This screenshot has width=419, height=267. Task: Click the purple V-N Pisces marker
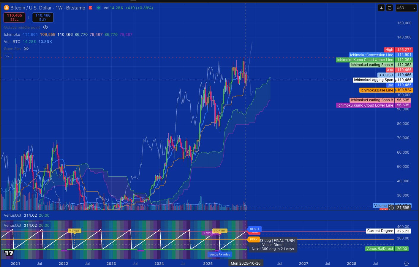point(207,233)
